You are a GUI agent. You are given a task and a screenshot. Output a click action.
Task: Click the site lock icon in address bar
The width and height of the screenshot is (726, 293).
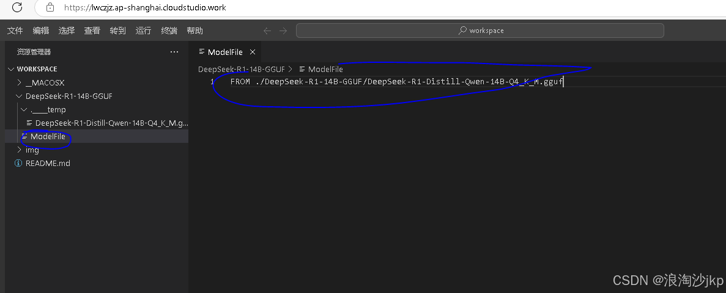click(x=50, y=7)
